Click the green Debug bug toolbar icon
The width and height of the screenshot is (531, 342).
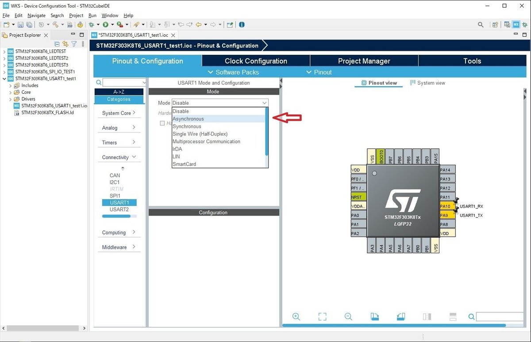coord(91,25)
